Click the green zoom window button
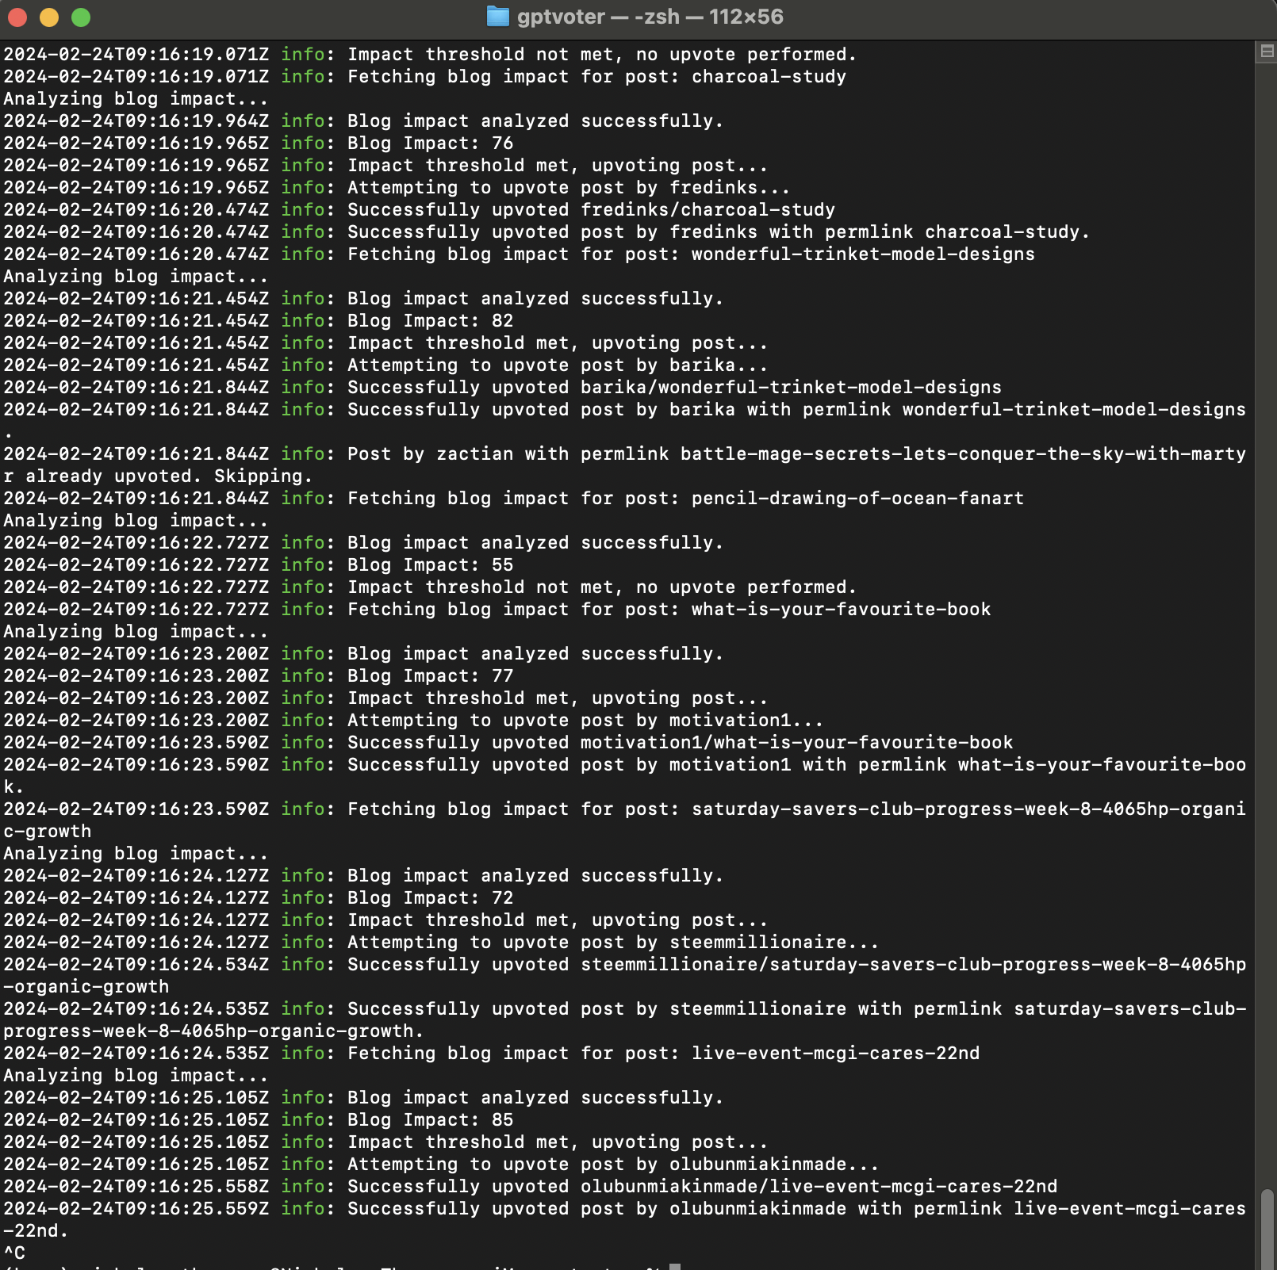 click(x=81, y=17)
